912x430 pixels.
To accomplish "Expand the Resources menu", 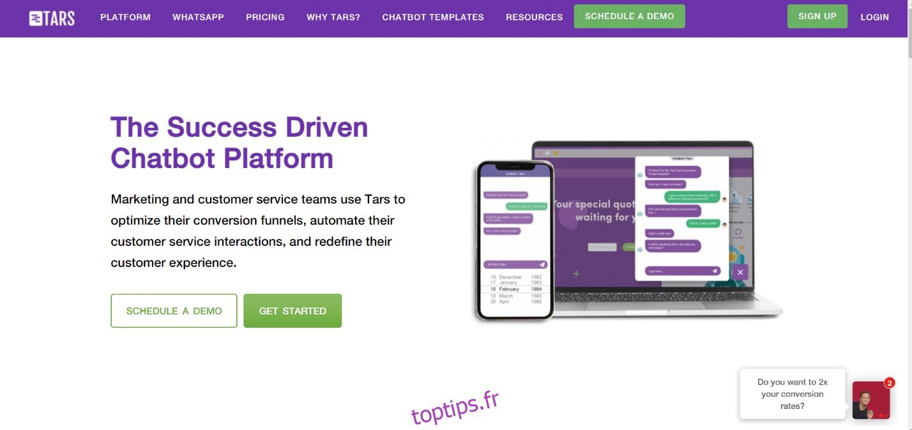I will 534,17.
